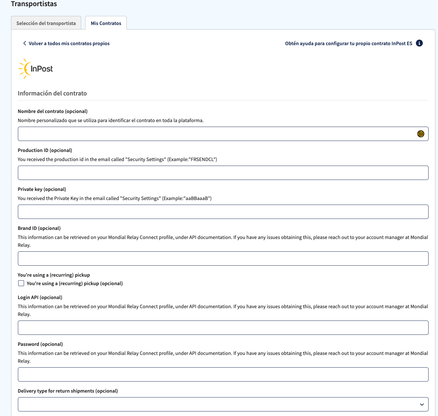This screenshot has height=416, width=438.
Task: Focus the Nombre del contrato input field
Action: [x=223, y=134]
